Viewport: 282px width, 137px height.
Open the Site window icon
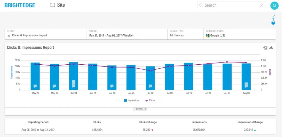[52, 5]
